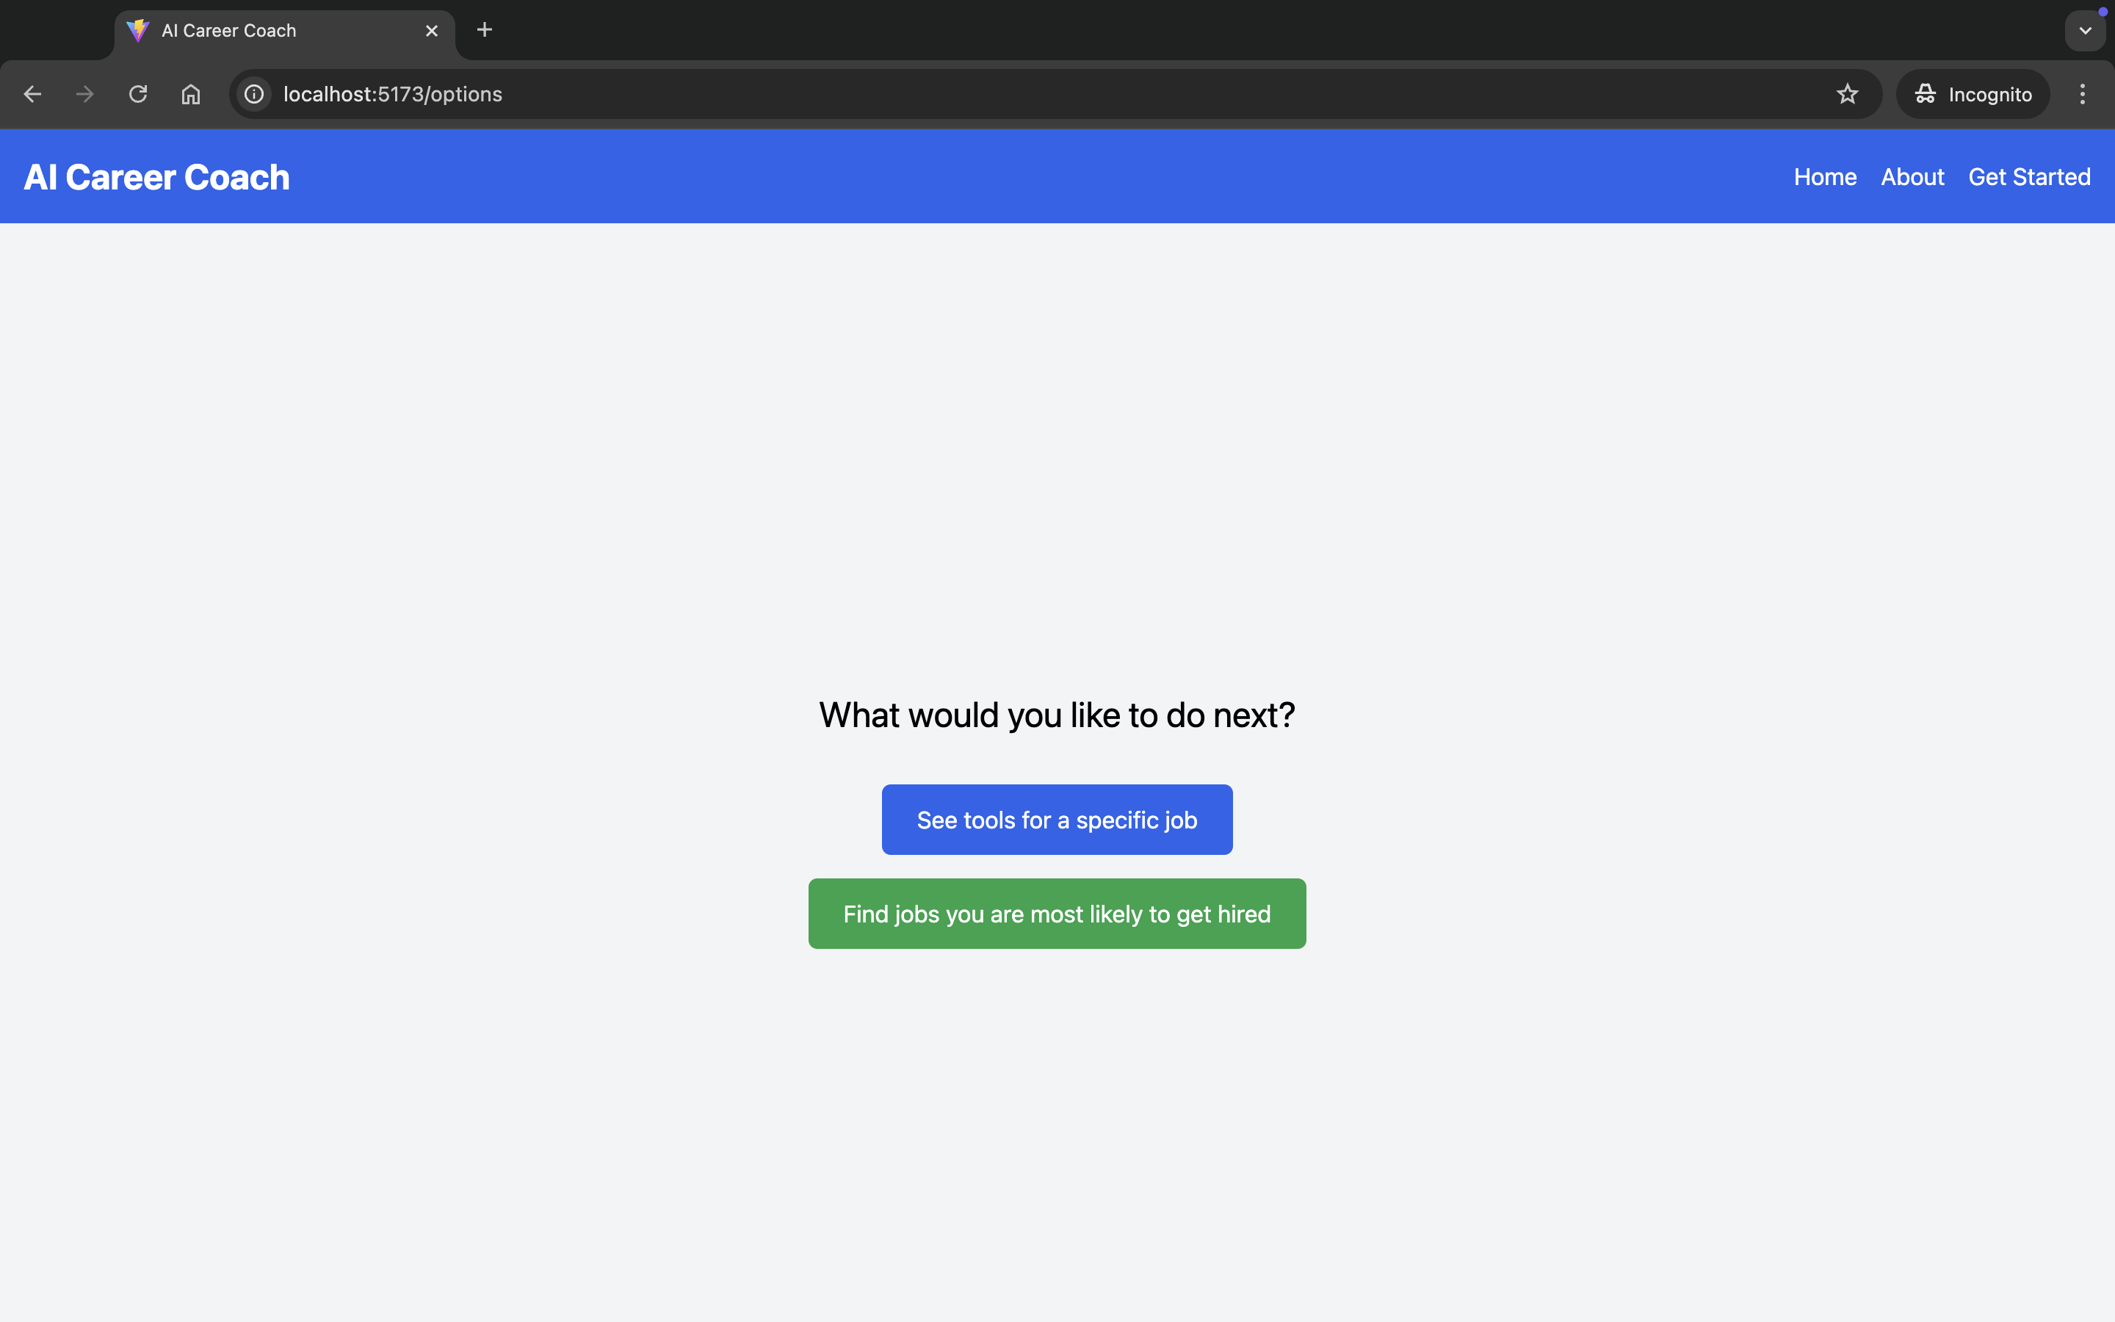Click the Incognito indicator button
The image size is (2115, 1322).
1973,95
